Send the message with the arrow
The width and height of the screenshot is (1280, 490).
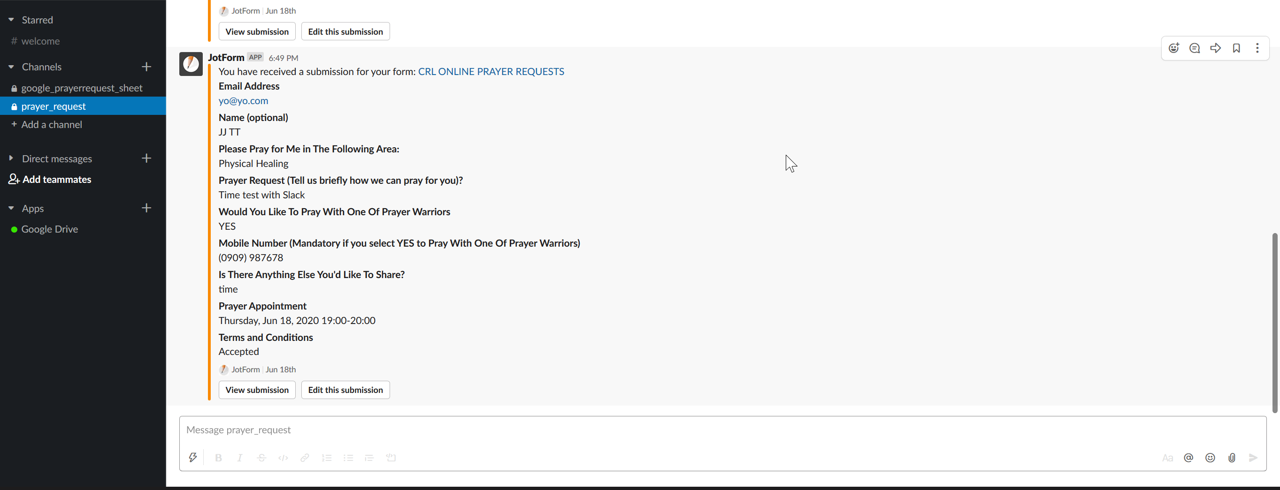[1253, 458]
